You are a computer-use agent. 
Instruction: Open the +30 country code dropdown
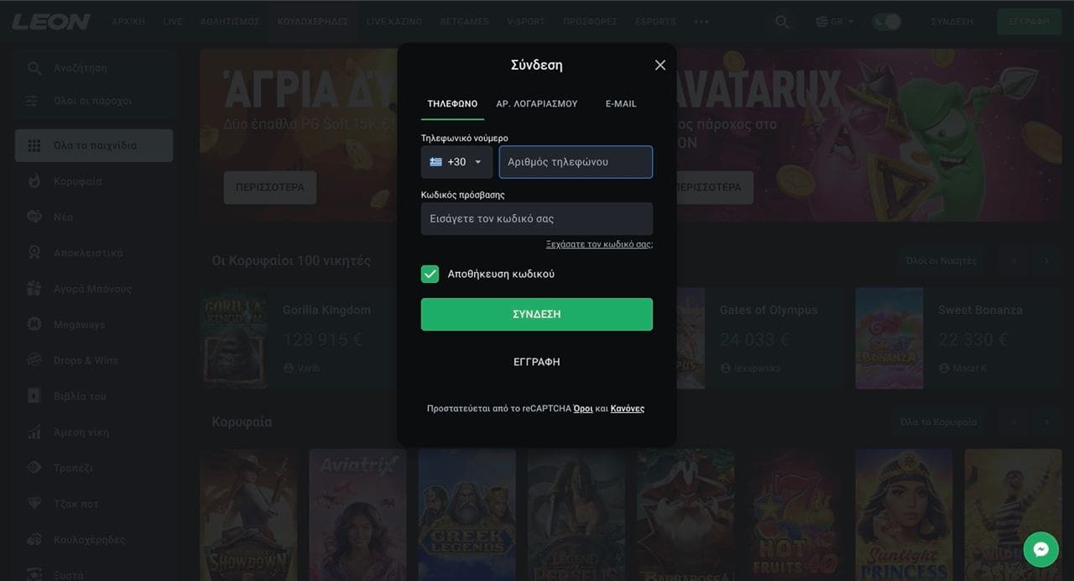click(x=456, y=162)
